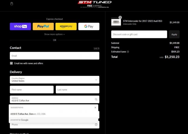Click the Address field with 6110 E Colfax Ave
The width and height of the screenshot is (188, 134).
(55, 99)
